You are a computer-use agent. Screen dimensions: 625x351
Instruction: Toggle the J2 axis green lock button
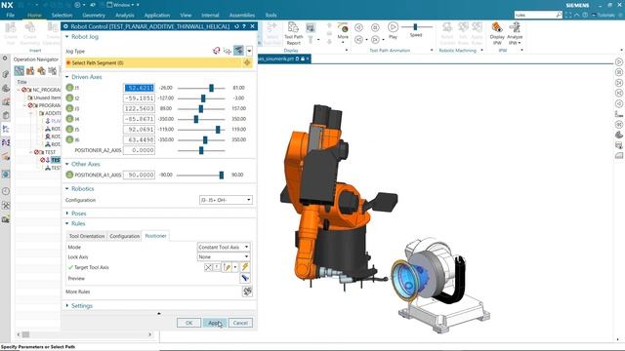69,97
